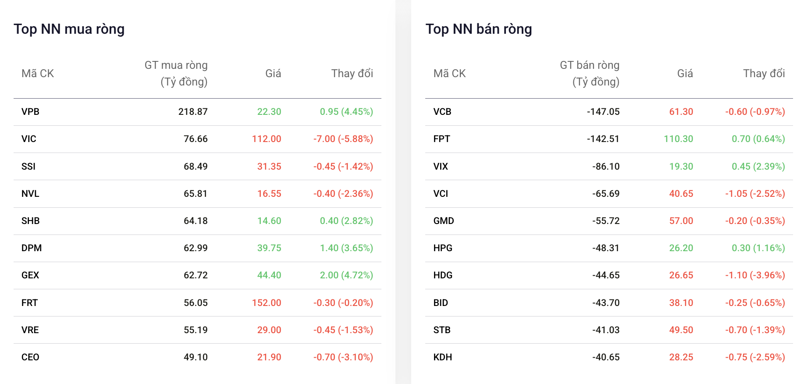Viewport: 797px width, 384px height.
Task: Click the VPB stock code
Action: coord(30,112)
